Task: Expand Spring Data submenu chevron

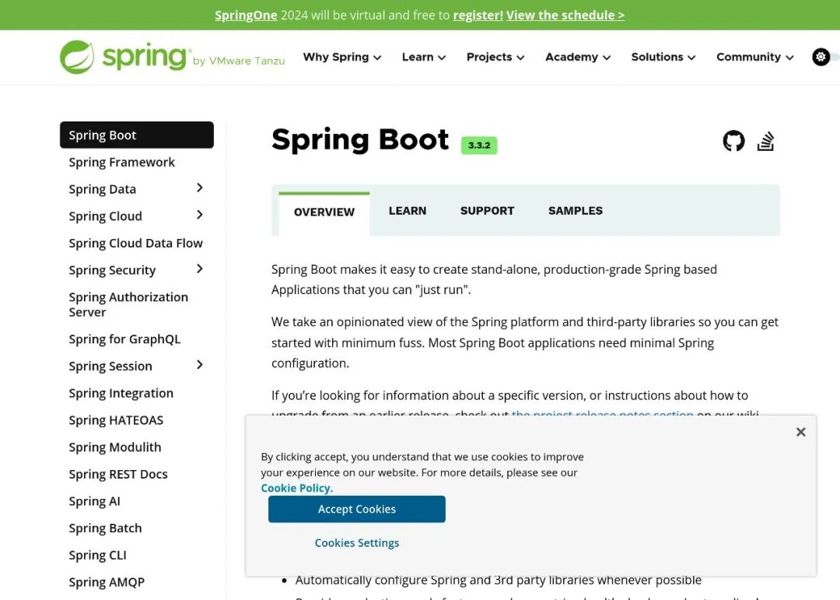Action: pyautogui.click(x=200, y=188)
